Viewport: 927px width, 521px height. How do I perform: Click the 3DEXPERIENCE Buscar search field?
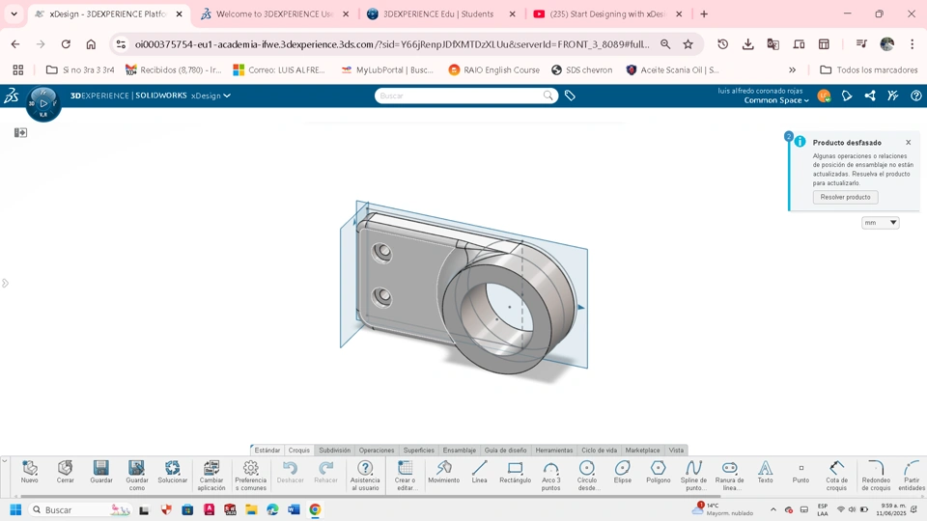465,96
